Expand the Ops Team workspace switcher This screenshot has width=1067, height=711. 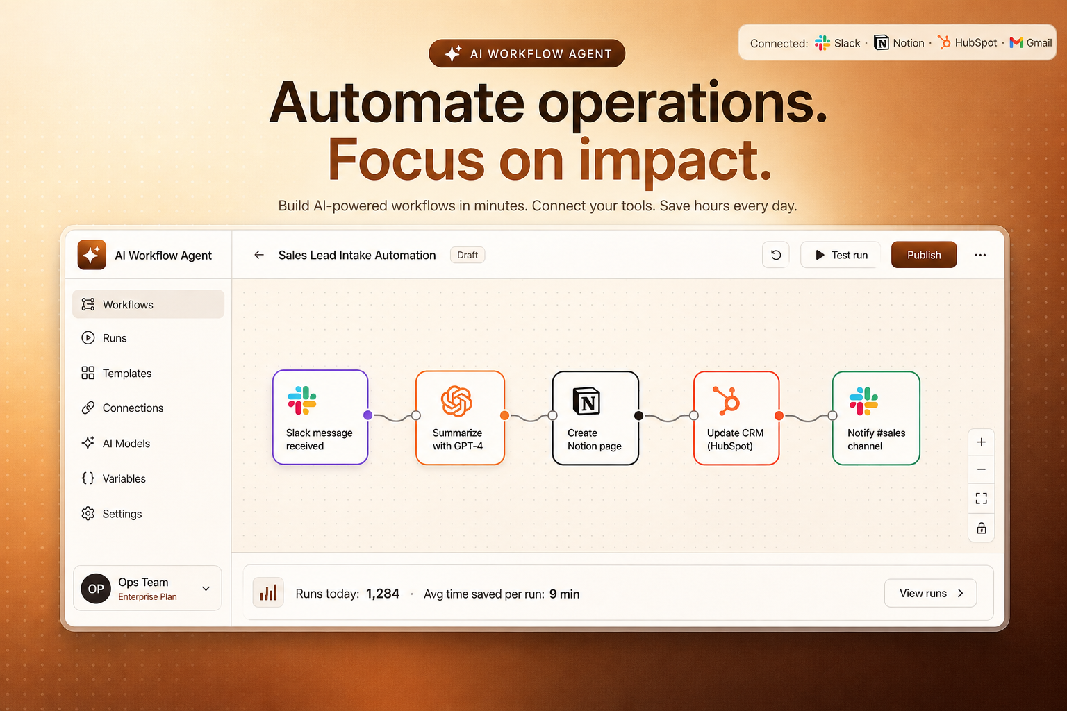point(147,588)
